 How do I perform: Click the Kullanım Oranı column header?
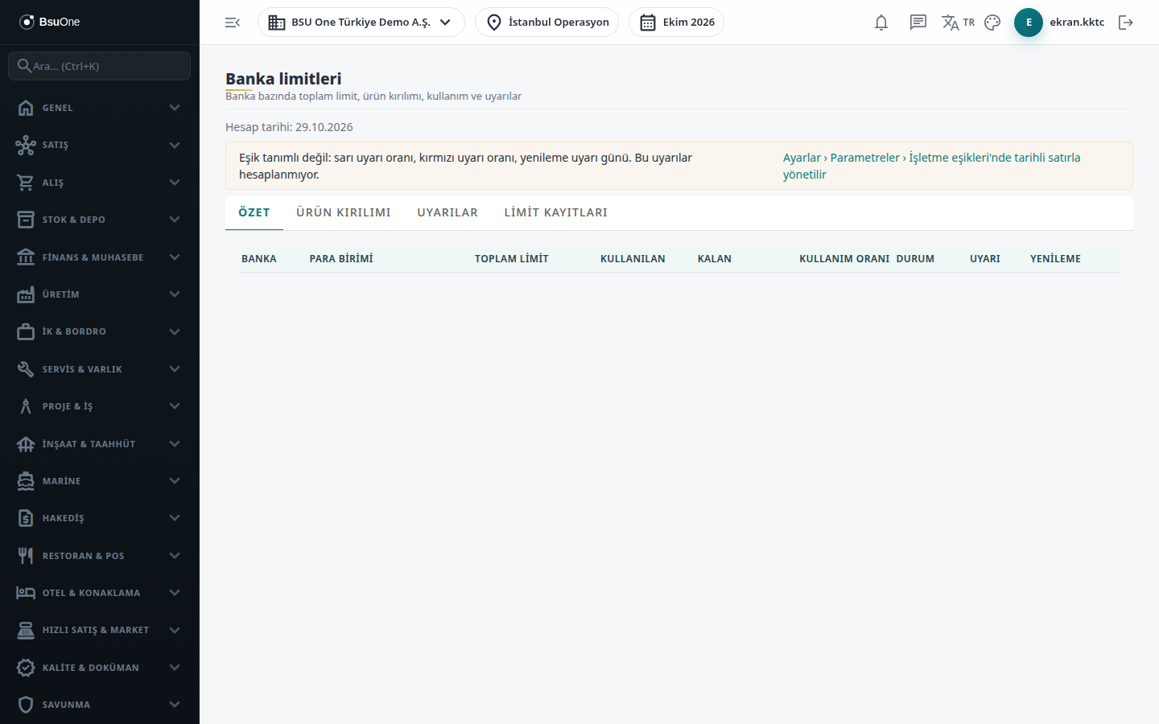coord(844,259)
